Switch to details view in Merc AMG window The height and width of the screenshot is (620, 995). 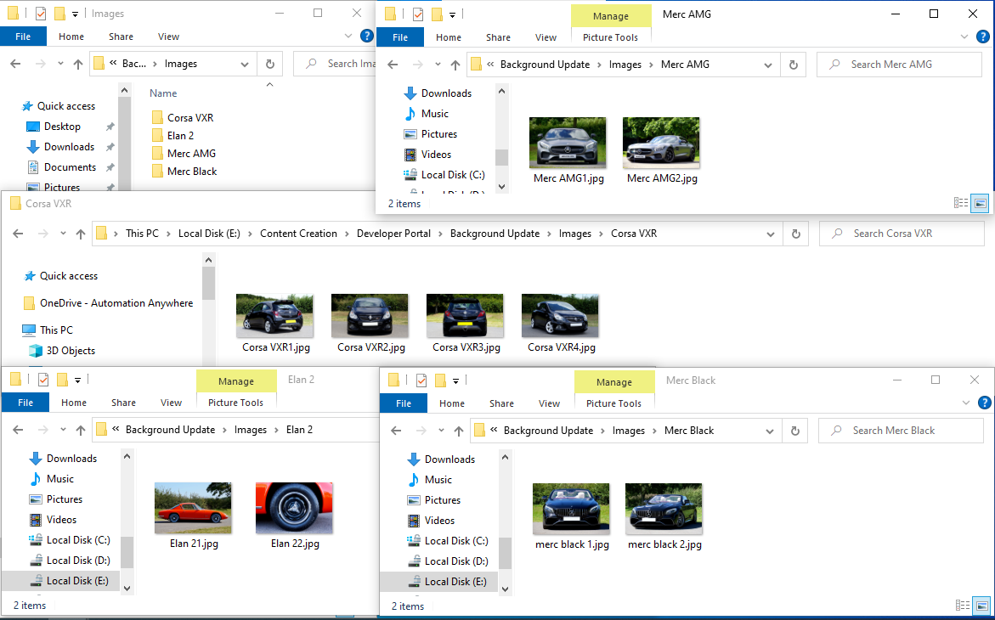(961, 203)
